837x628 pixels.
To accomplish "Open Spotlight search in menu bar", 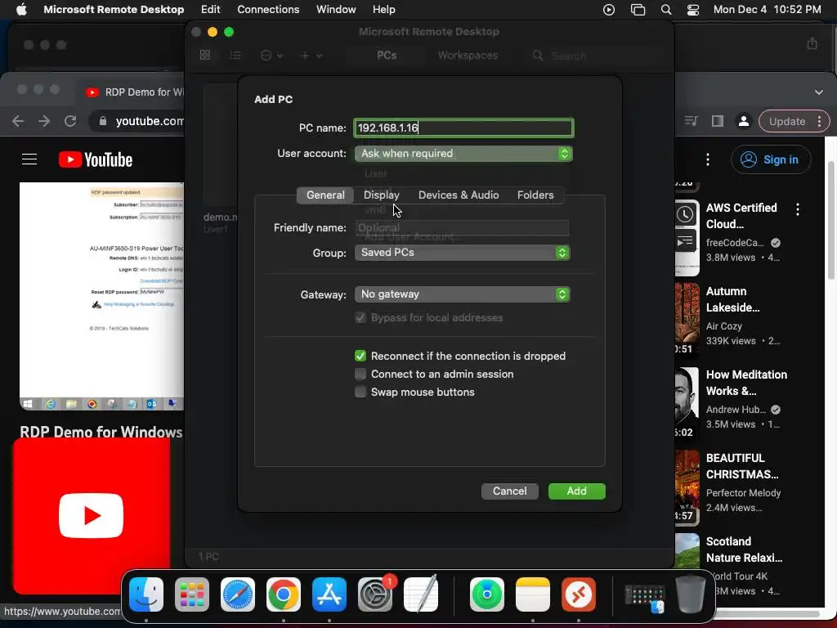I will (665, 10).
